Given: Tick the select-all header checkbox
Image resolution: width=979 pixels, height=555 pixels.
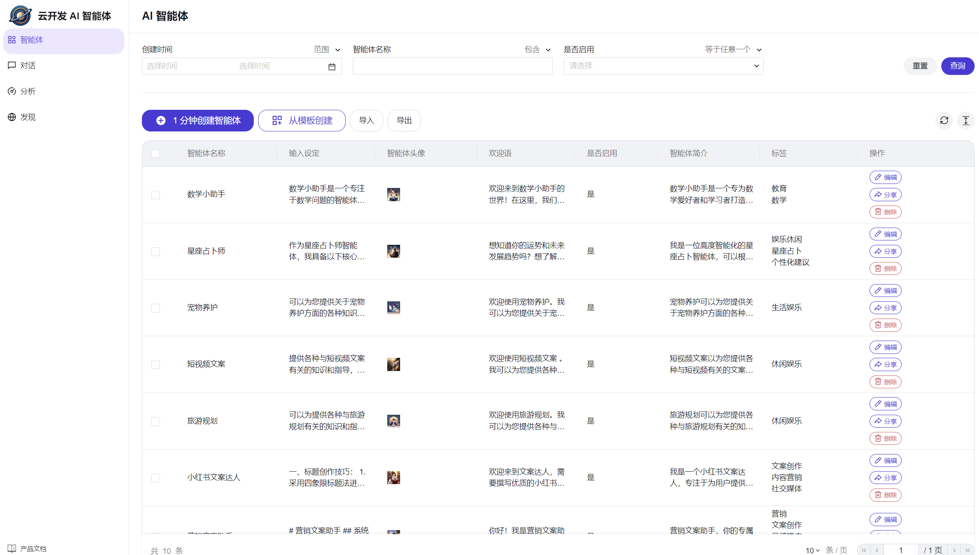Looking at the screenshot, I should coord(156,153).
